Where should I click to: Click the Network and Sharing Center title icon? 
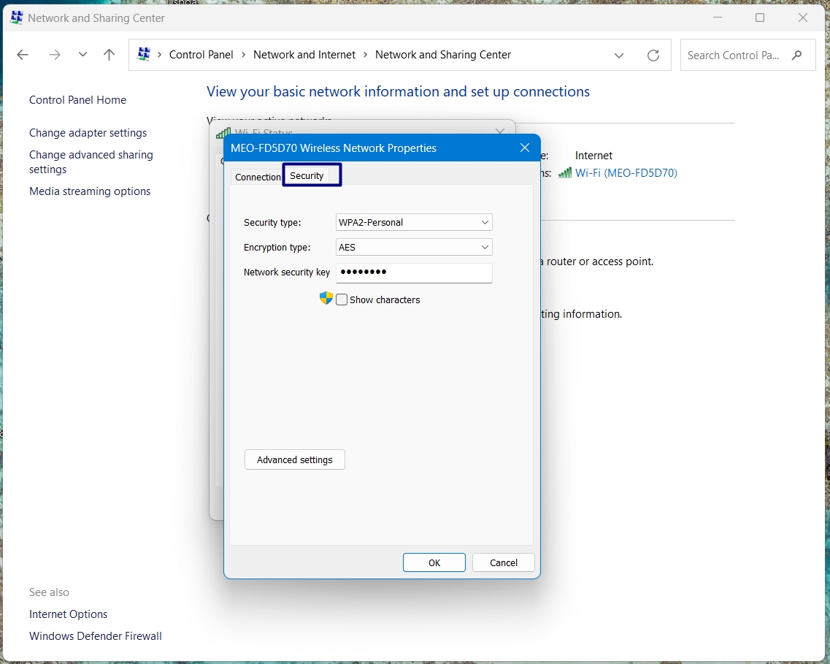click(x=16, y=18)
